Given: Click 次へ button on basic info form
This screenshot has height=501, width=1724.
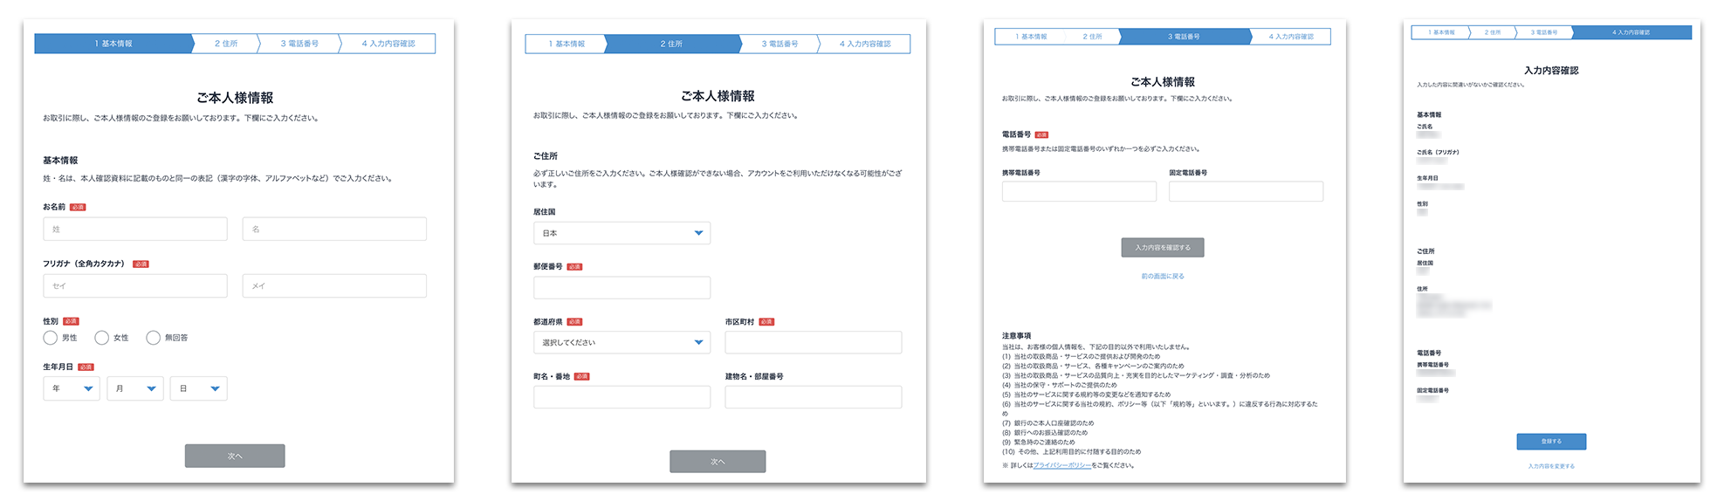Looking at the screenshot, I should (235, 456).
